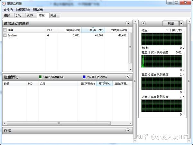Click process list scroll-down arrow
This screenshot has width=193, height=145.
130,70
